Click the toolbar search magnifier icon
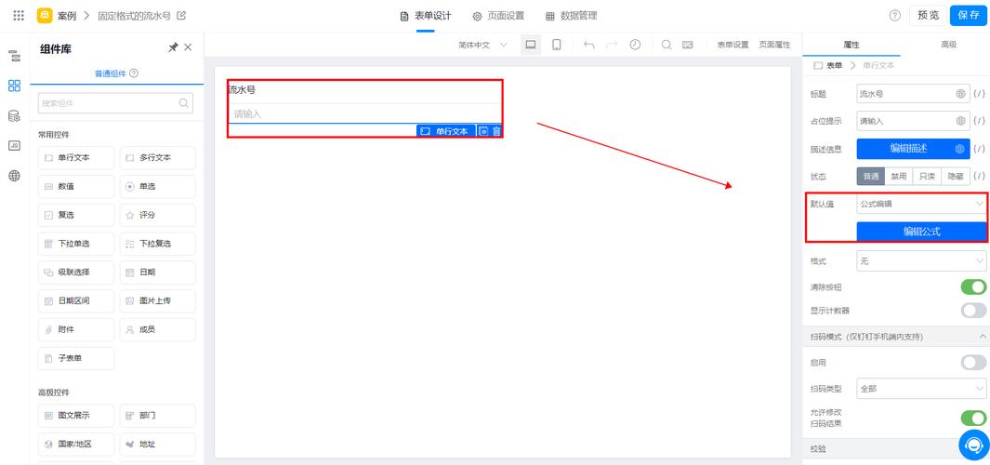The image size is (990, 465). (667, 45)
